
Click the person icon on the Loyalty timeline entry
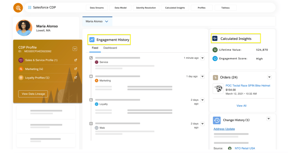point(91,100)
